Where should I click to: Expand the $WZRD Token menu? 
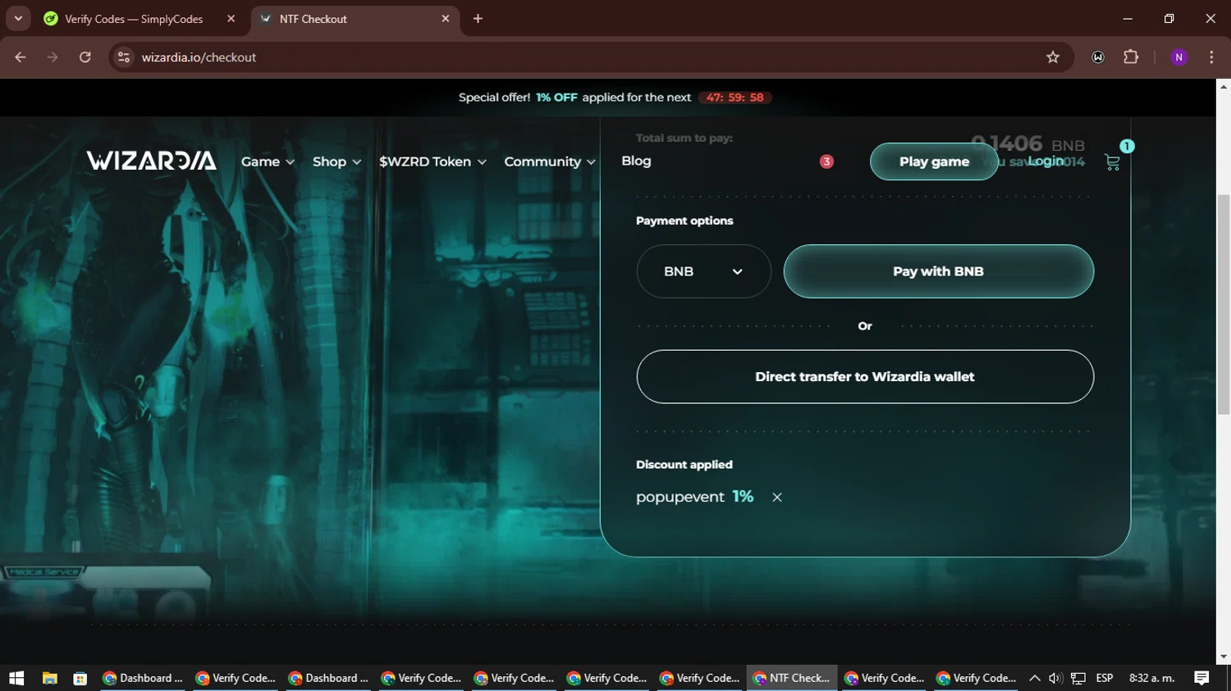pyautogui.click(x=432, y=161)
